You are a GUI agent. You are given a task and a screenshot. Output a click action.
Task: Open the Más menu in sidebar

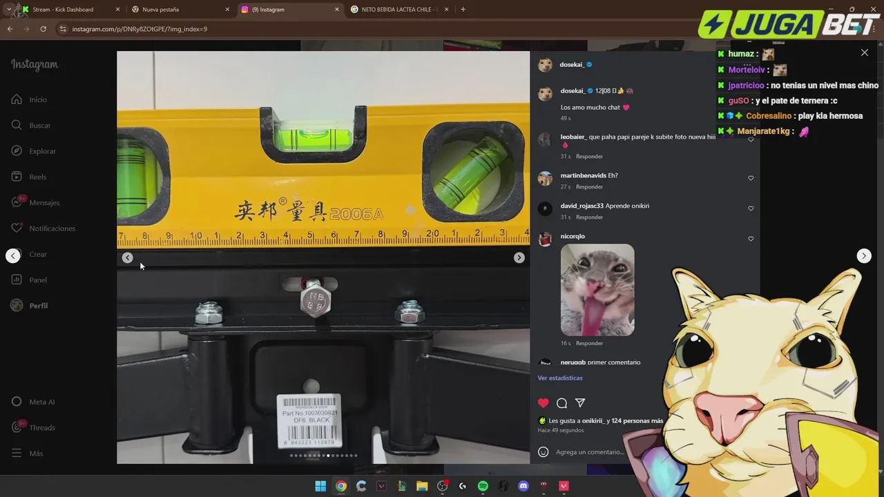[27, 454]
